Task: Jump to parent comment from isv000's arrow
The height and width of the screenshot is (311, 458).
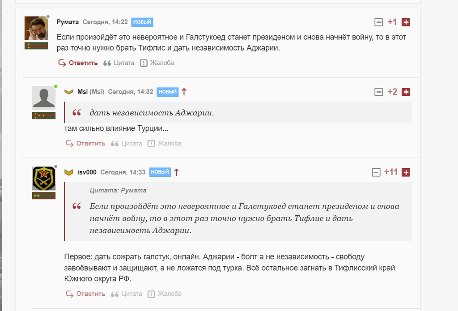Action: (x=176, y=172)
